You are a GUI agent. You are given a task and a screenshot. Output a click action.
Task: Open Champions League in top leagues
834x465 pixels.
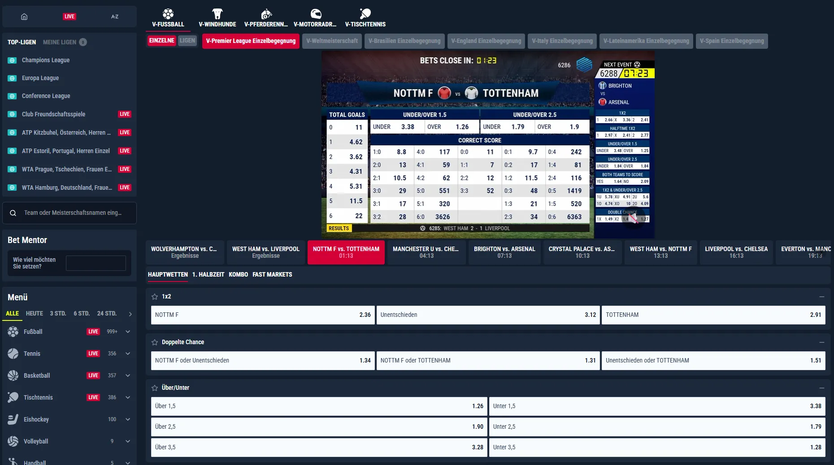point(46,60)
